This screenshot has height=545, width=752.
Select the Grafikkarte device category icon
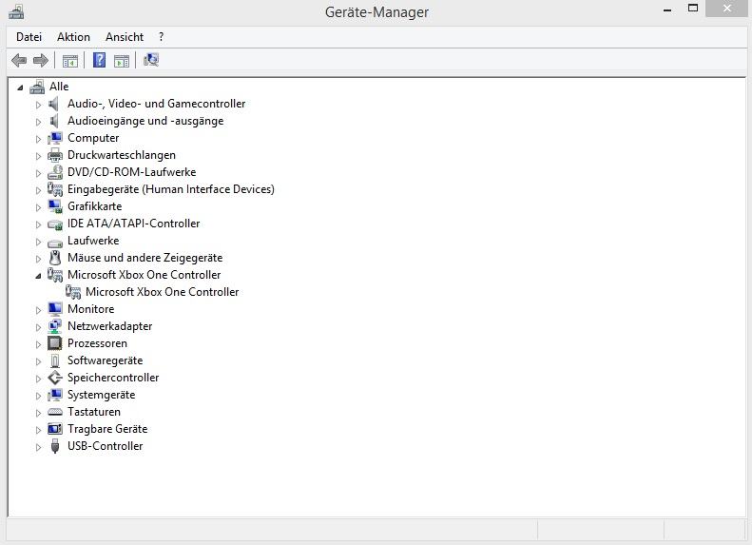point(55,206)
